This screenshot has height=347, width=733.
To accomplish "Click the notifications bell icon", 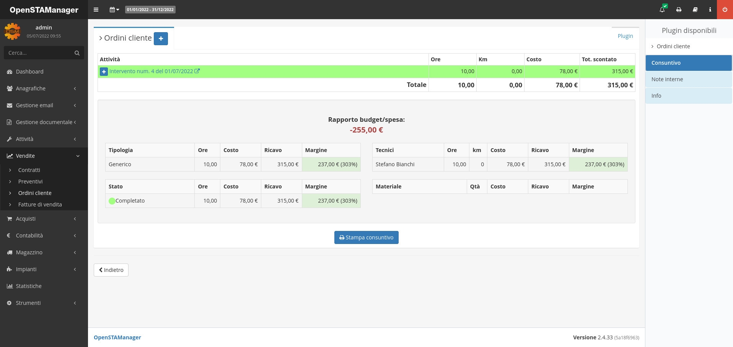I will click(x=662, y=10).
